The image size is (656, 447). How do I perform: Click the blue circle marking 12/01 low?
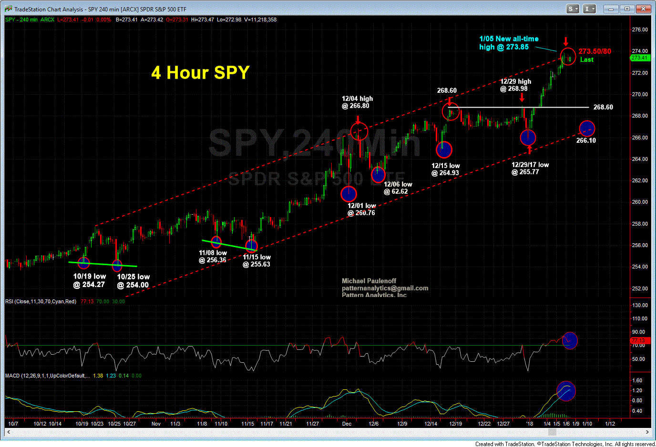point(348,194)
